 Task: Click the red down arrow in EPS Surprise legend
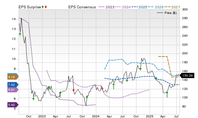46,7
